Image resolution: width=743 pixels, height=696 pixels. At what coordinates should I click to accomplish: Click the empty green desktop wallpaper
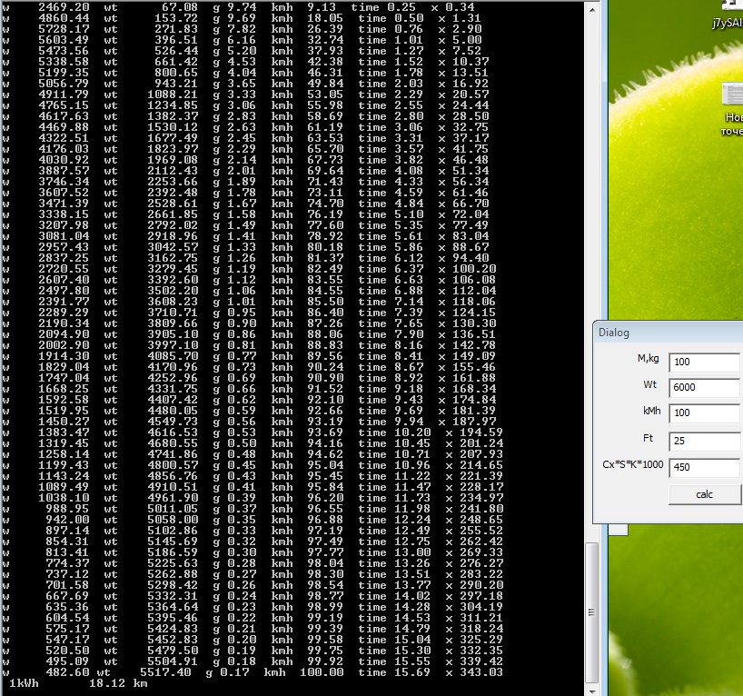click(672, 227)
